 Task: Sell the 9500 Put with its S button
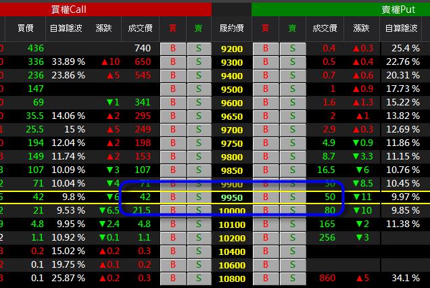click(293, 89)
